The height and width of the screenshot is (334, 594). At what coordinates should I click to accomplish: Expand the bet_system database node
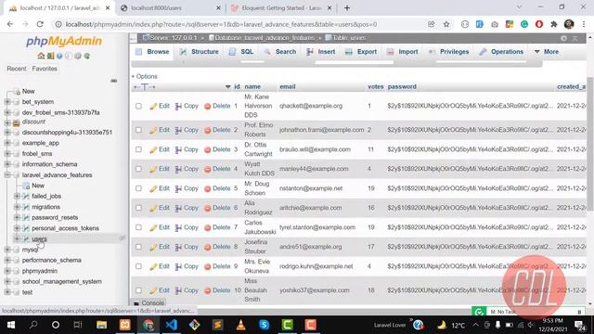[7, 102]
